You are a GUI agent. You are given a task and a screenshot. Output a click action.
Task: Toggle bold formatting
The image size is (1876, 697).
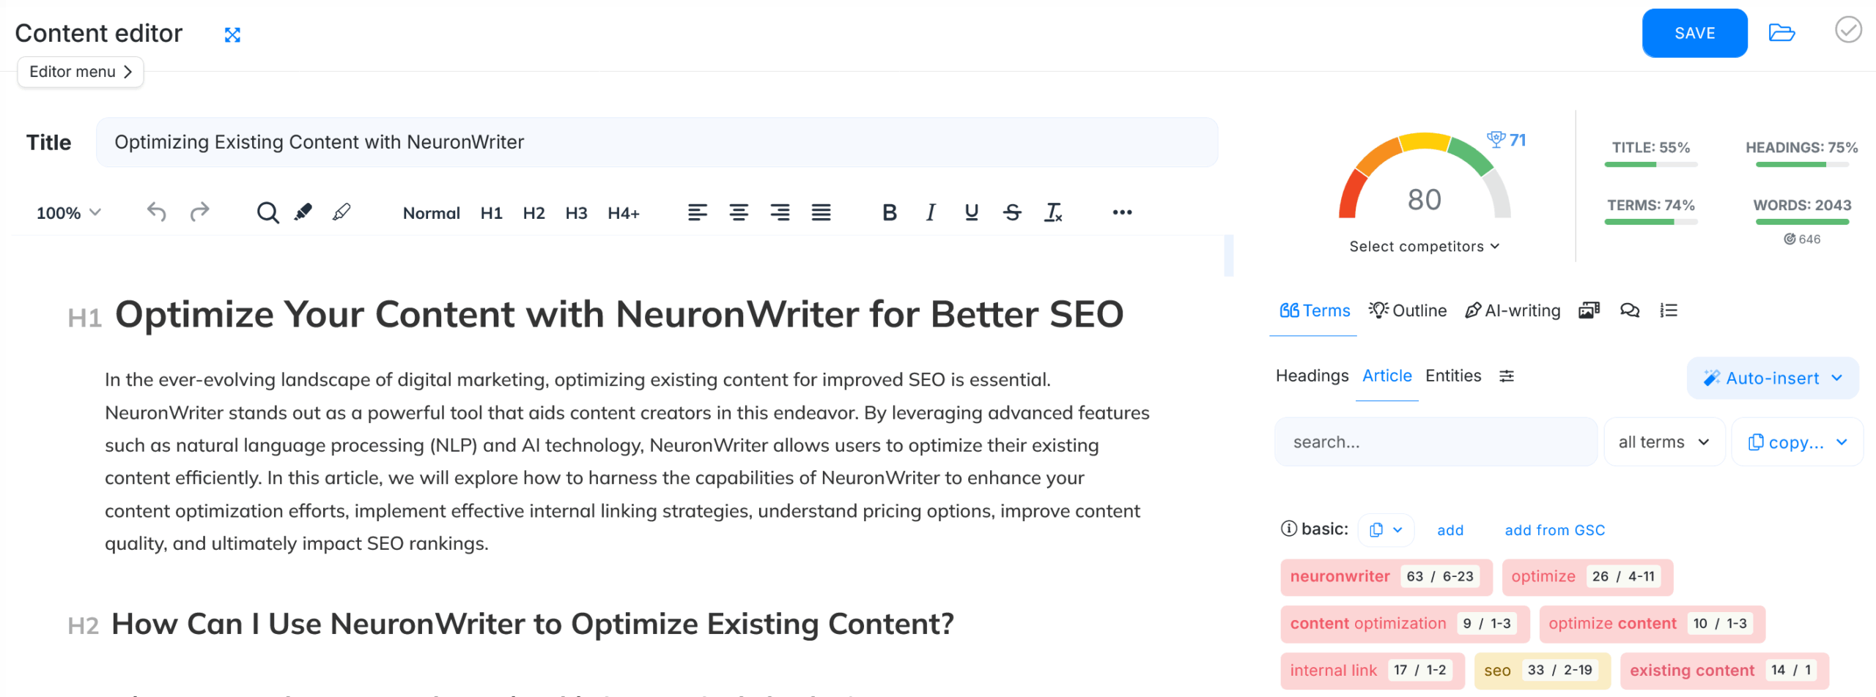(x=889, y=212)
